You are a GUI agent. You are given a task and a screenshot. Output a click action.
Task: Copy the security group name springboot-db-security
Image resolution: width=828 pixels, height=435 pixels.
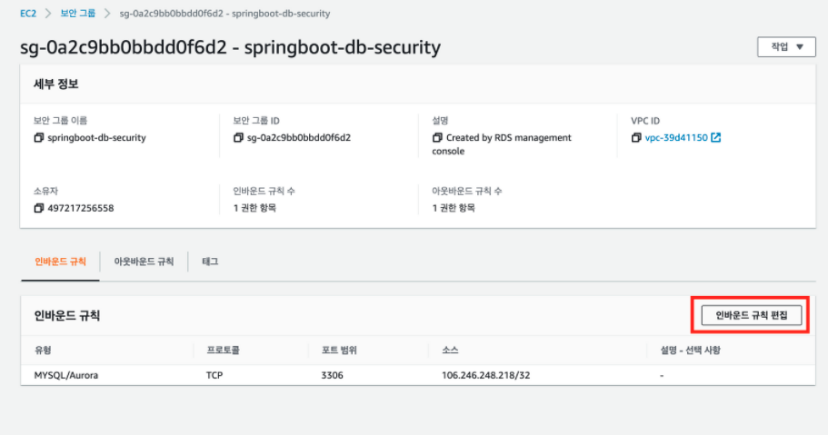38,138
